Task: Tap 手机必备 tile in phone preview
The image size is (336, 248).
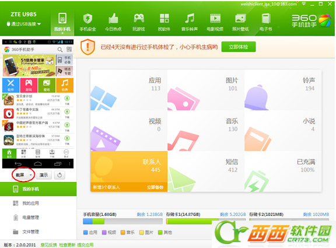Action: [65, 60]
